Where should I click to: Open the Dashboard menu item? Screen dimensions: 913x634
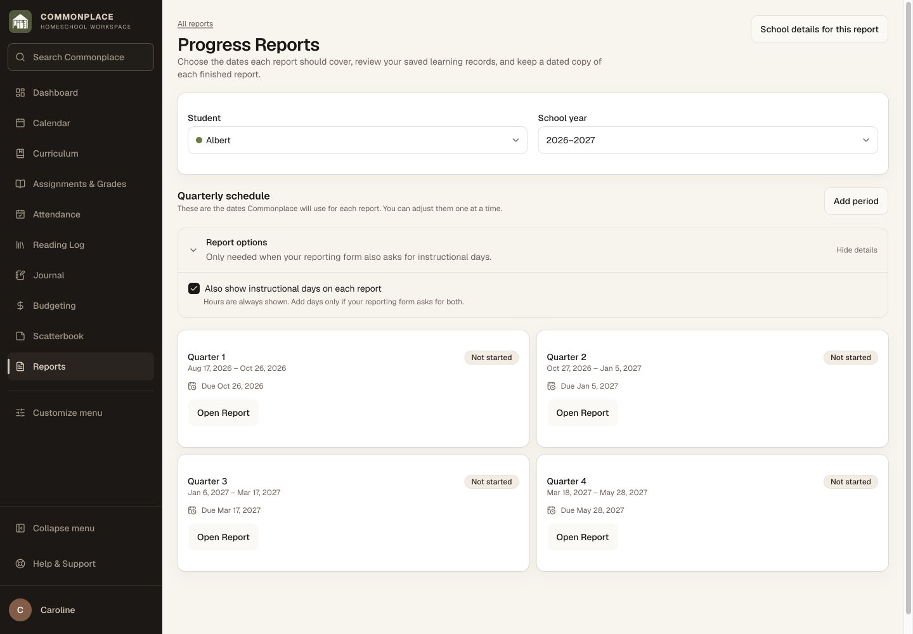(x=81, y=93)
